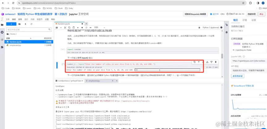This screenshot has height=129, width=267.
Task: Add a new tab in the lower panel
Action: tap(117, 81)
